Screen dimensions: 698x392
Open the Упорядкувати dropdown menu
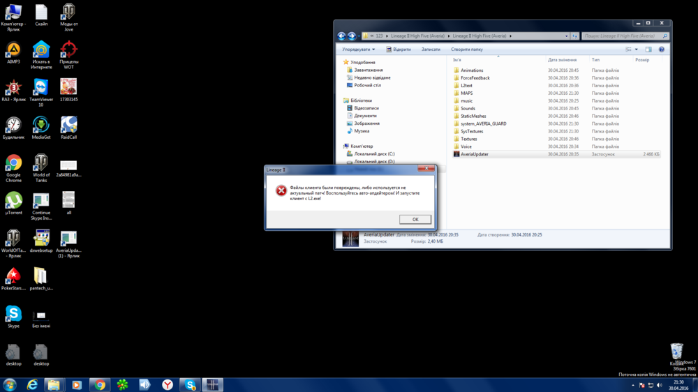(358, 50)
